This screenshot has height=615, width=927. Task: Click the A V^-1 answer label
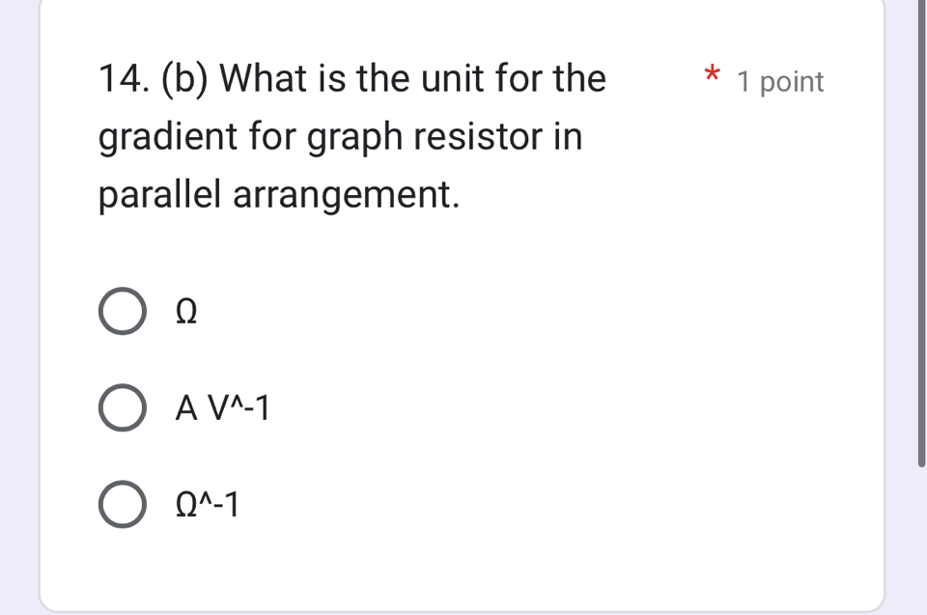point(222,409)
